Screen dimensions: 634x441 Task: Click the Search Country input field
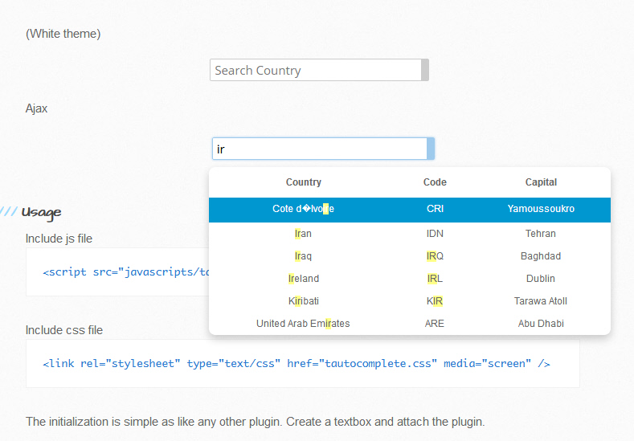pyautogui.click(x=315, y=71)
